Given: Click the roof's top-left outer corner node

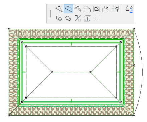Looking at the screenshot, I should [9, 29].
